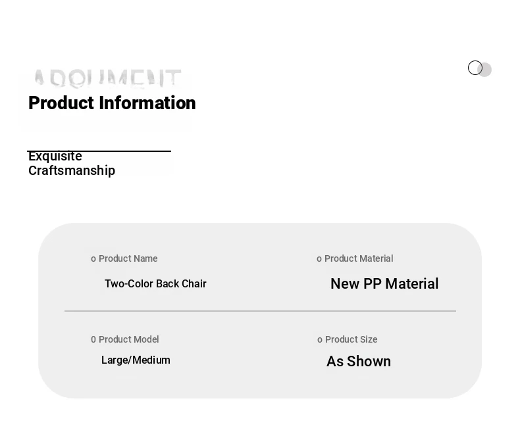Click the bullet beside Product Size
Screen dimensions: 520x436
point(320,340)
